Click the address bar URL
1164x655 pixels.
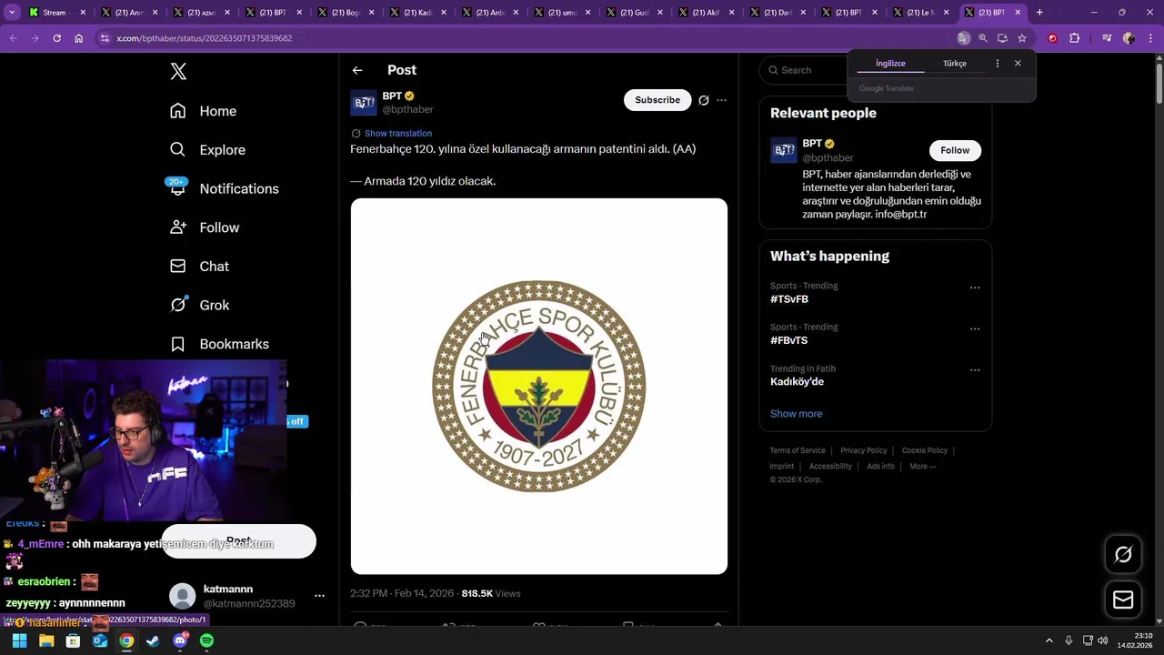click(204, 38)
